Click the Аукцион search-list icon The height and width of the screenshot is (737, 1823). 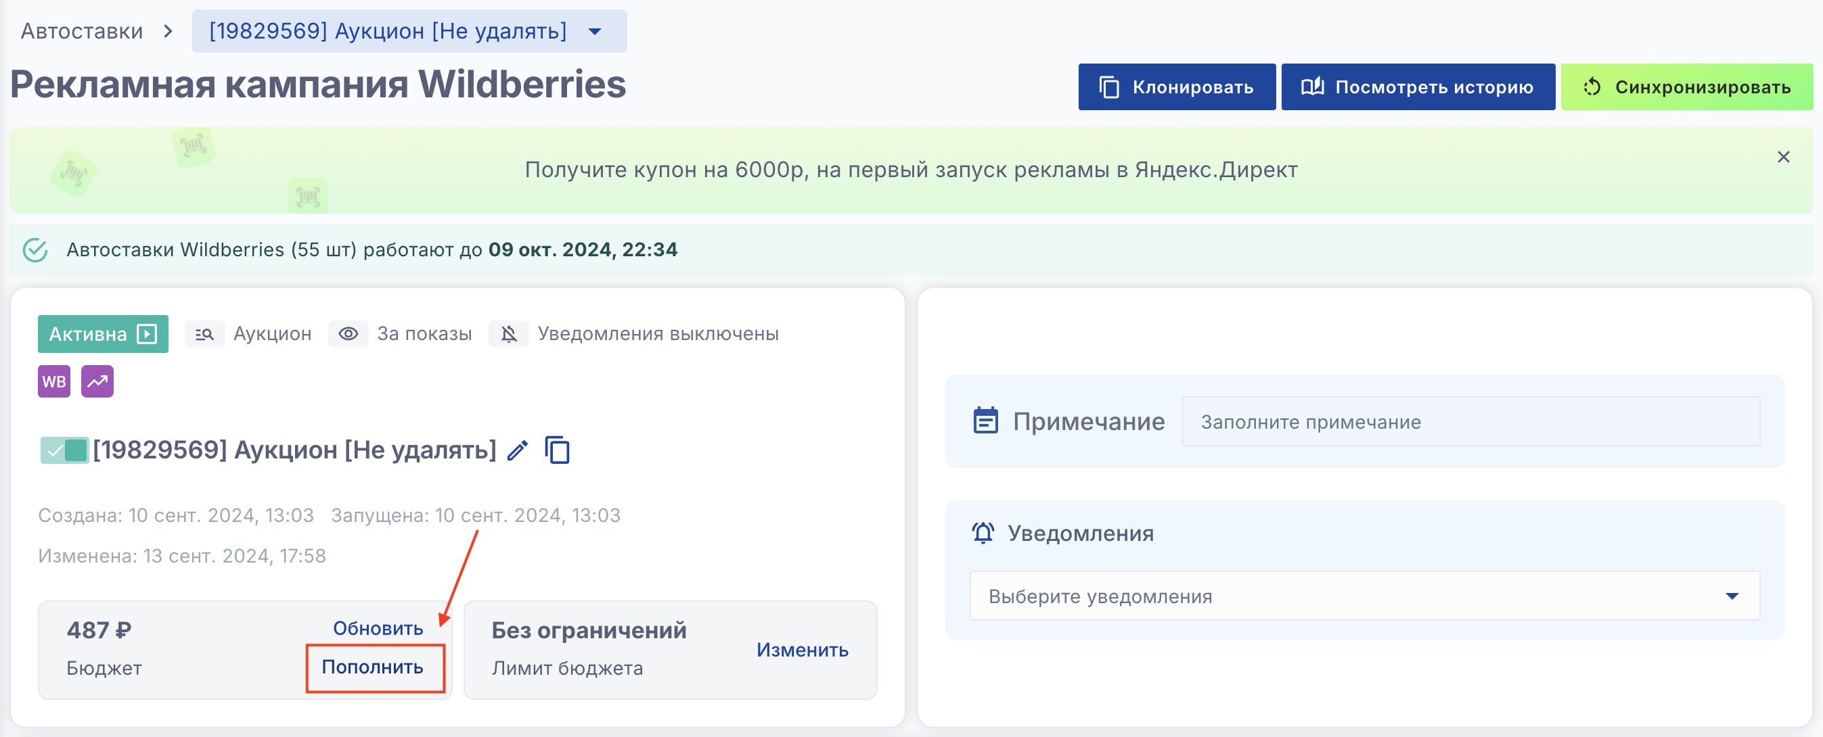[204, 334]
